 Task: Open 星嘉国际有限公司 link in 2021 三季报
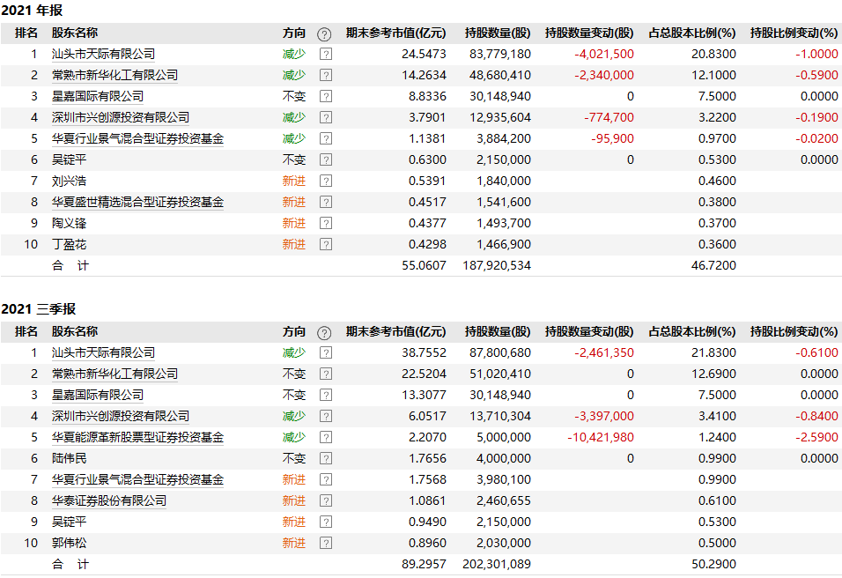click(98, 396)
